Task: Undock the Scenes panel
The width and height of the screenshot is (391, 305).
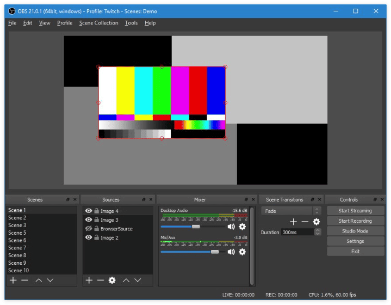Action: [68, 199]
